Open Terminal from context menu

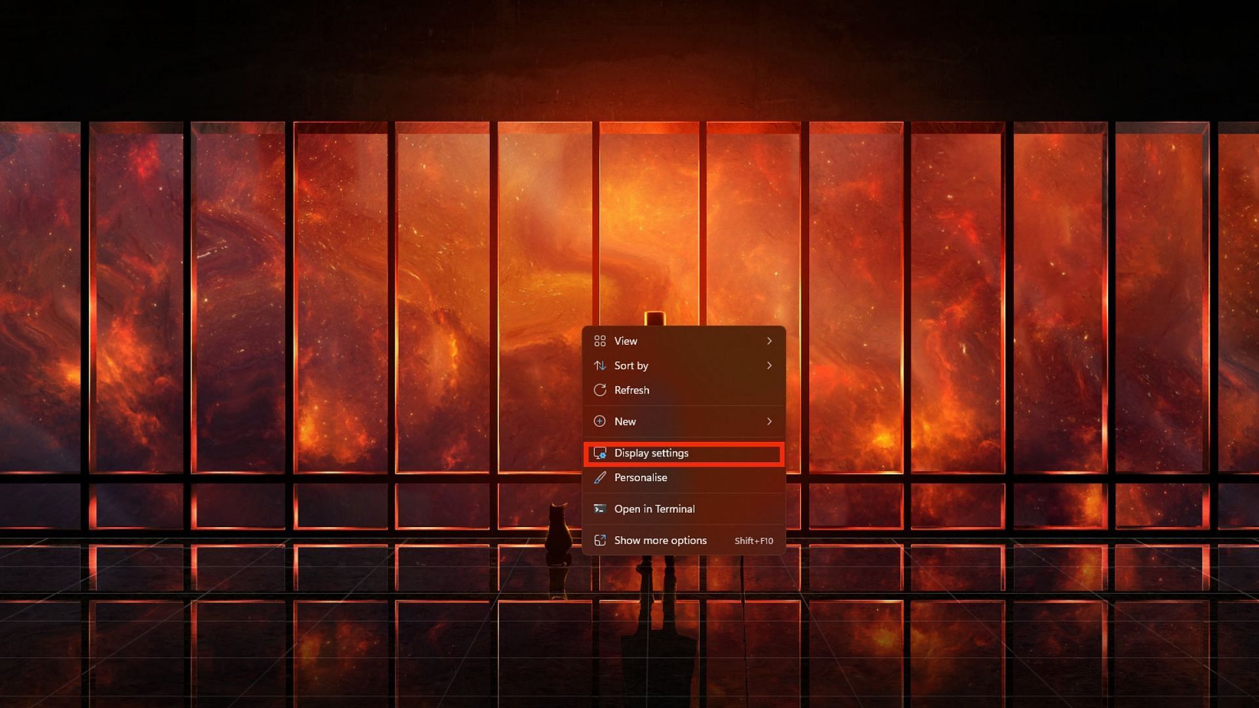[654, 508]
